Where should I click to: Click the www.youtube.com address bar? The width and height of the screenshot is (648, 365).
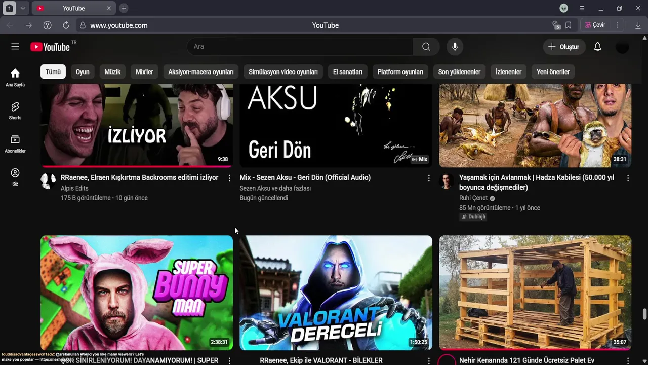click(x=119, y=25)
